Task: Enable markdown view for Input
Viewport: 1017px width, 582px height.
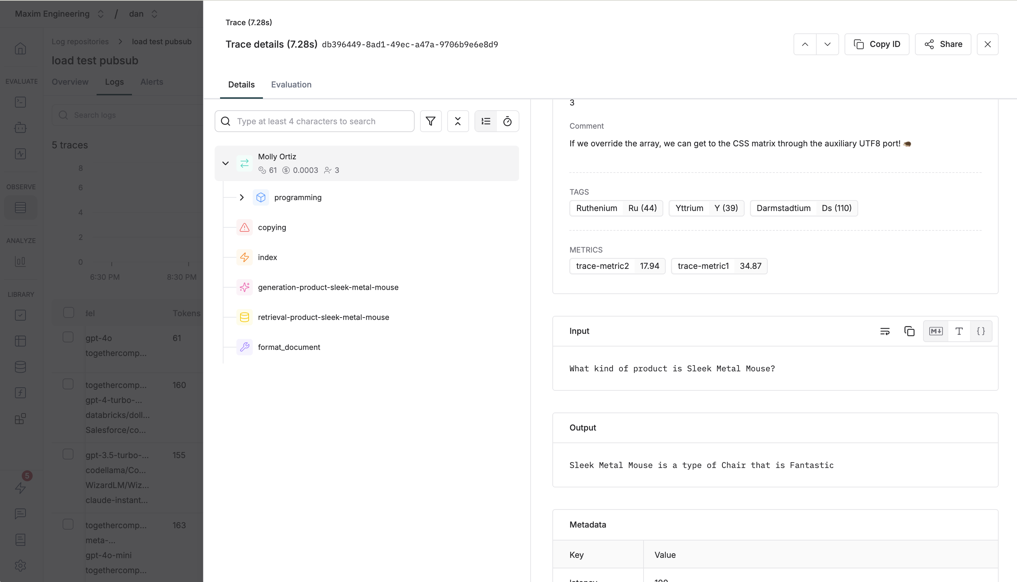Action: pyautogui.click(x=935, y=331)
